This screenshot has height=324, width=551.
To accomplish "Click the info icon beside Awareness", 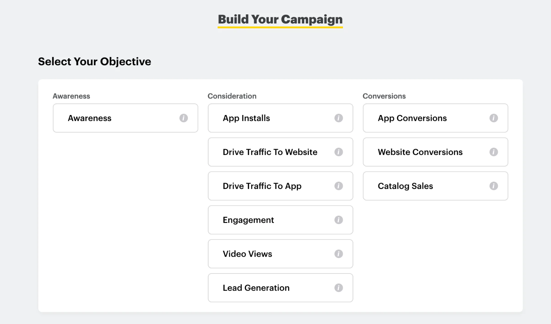I will [184, 118].
